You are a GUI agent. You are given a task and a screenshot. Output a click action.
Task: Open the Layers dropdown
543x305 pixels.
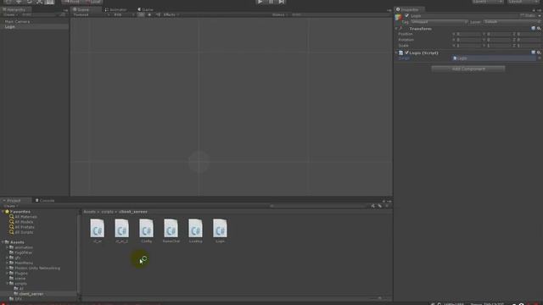(x=488, y=2)
